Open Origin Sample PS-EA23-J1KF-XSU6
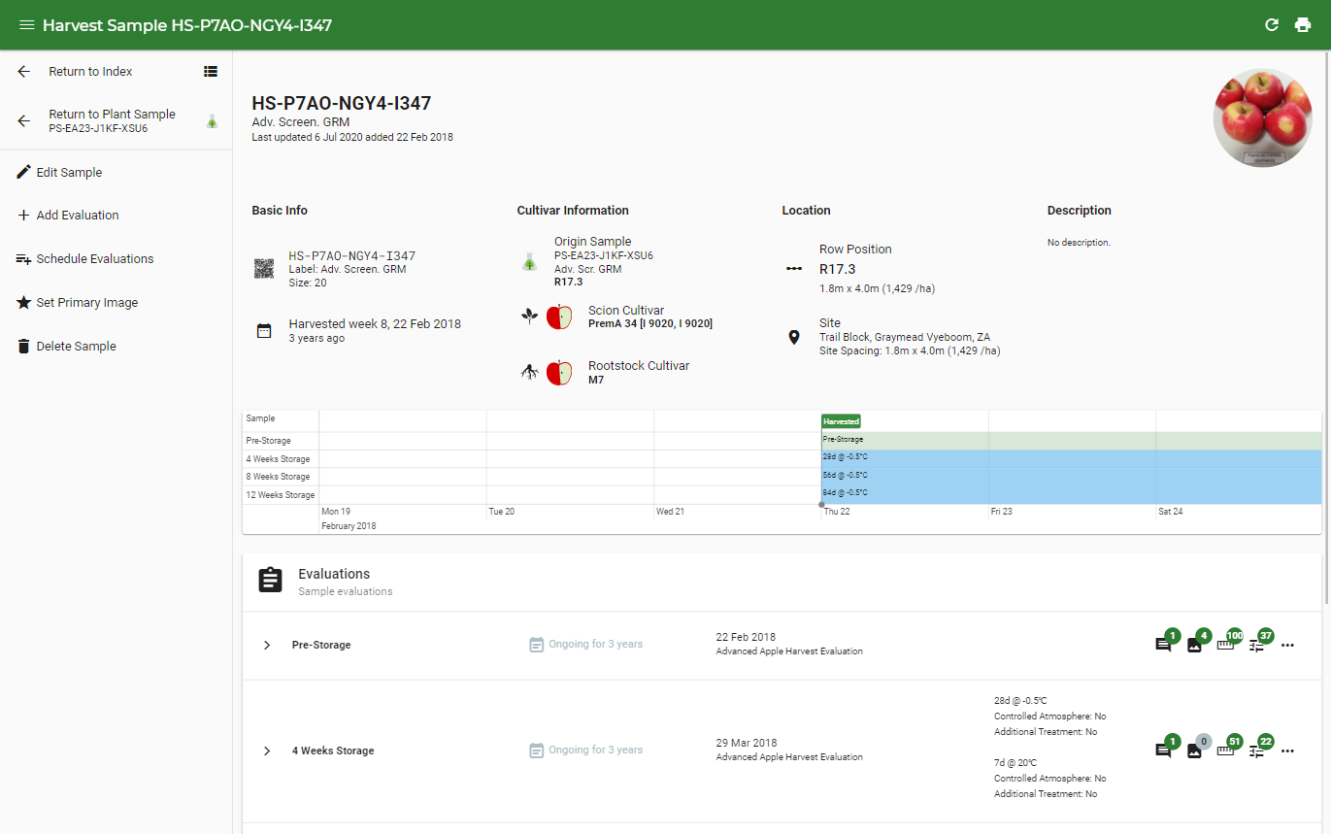This screenshot has width=1331, height=834. [x=604, y=255]
